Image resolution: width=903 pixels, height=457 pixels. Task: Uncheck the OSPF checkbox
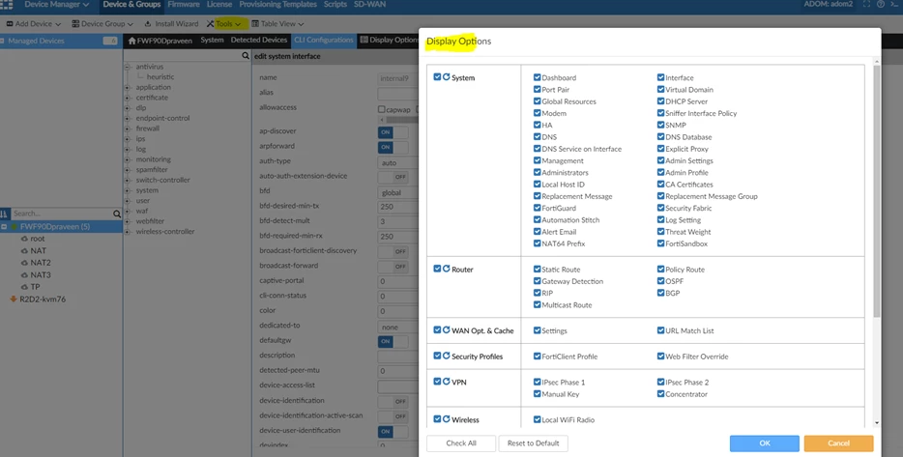point(660,281)
